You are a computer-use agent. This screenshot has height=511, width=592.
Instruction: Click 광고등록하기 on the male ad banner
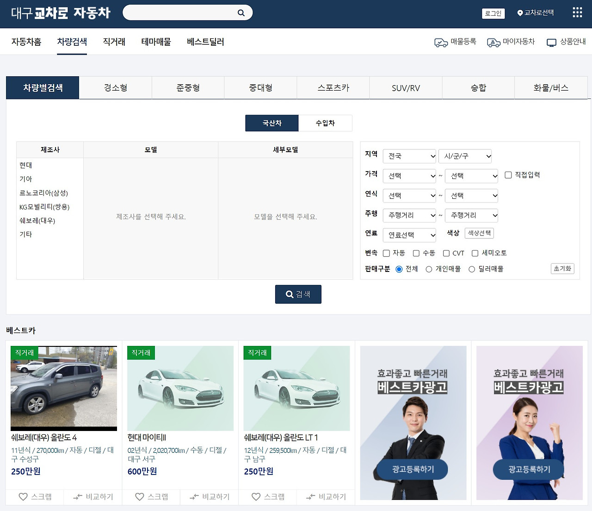[413, 469]
